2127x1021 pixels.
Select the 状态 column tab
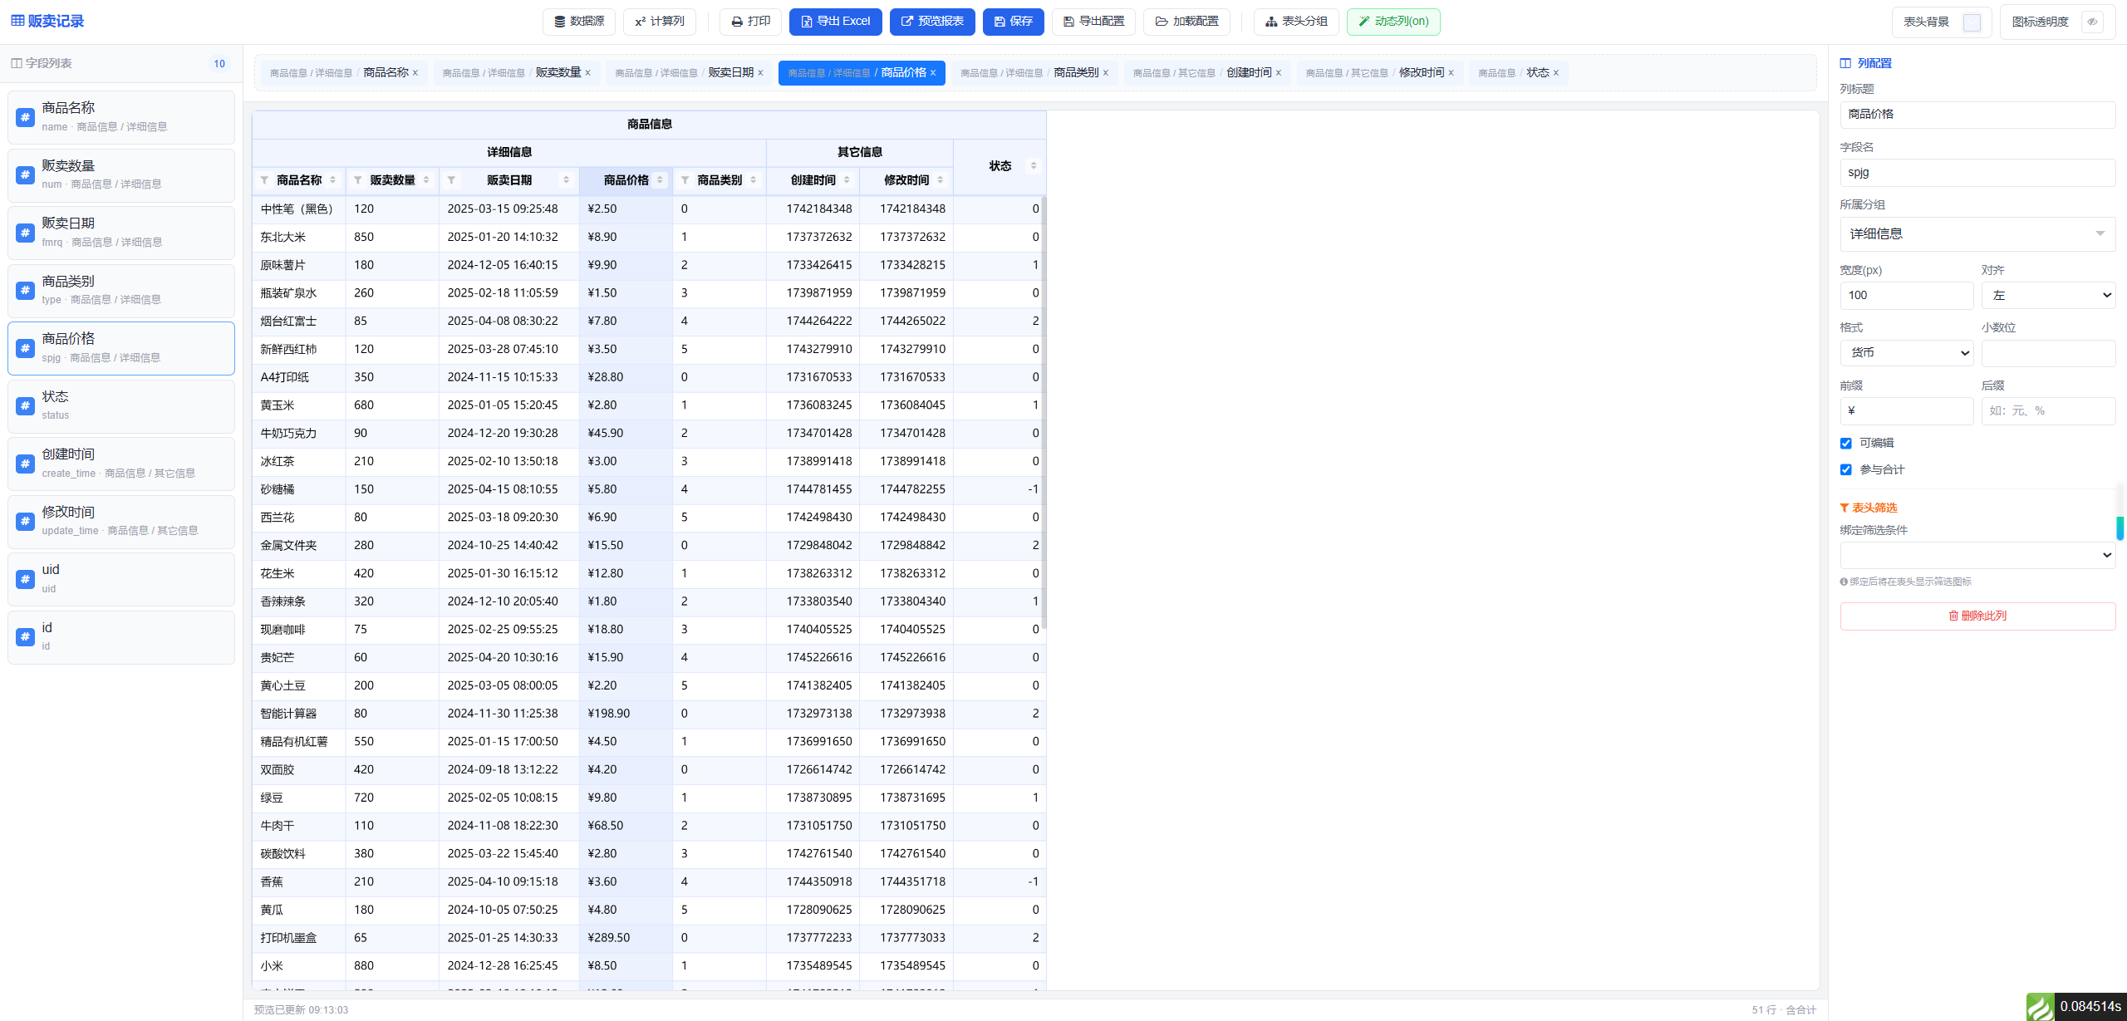point(1518,73)
